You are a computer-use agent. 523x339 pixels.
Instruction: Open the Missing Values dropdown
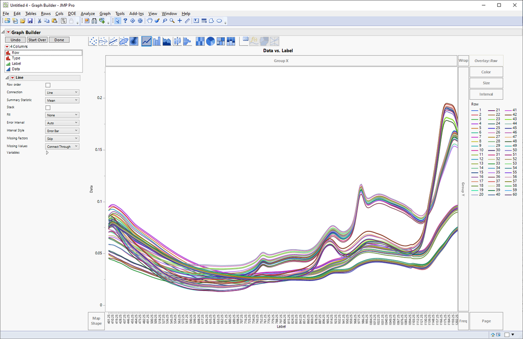pyautogui.click(x=62, y=146)
